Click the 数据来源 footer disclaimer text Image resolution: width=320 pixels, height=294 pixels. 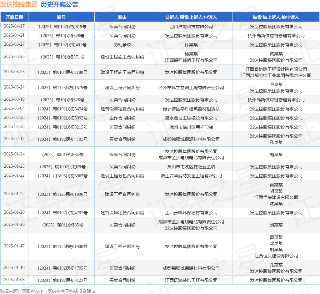point(48,291)
